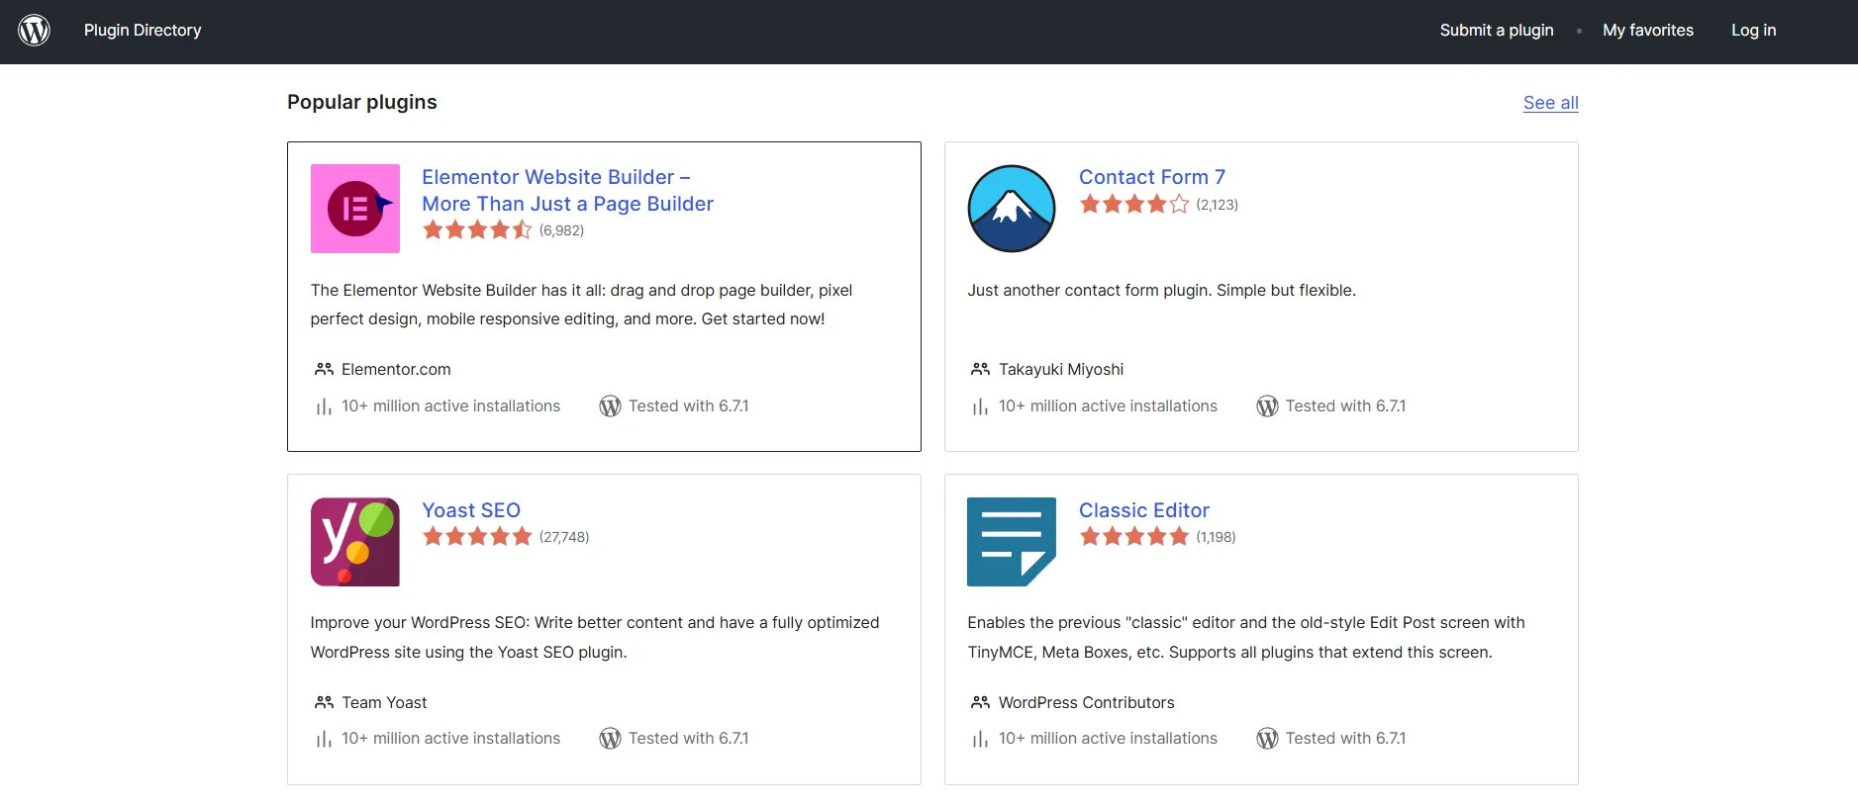Click author name Elementor.com
Image resolution: width=1858 pixels, height=805 pixels.
(x=396, y=369)
